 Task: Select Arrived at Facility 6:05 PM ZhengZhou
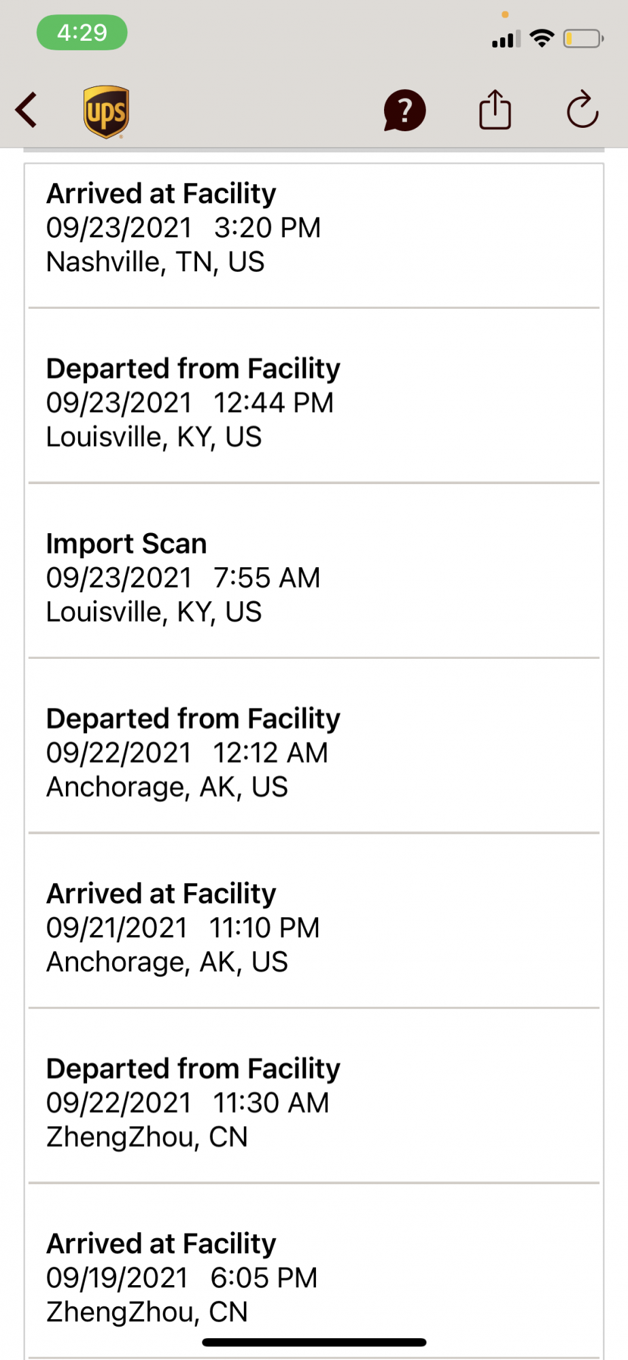pyautogui.click(x=314, y=1271)
